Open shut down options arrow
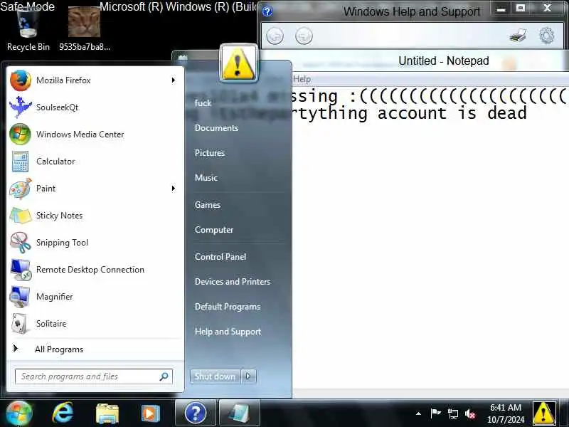This screenshot has width=569, height=427. coord(248,376)
